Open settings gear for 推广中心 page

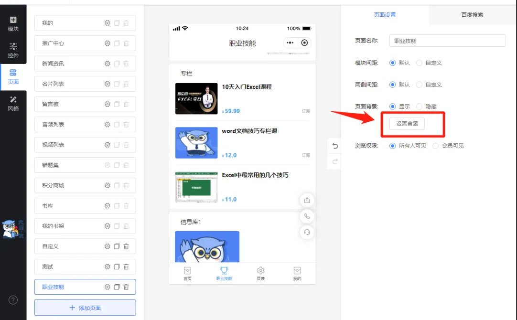click(107, 43)
